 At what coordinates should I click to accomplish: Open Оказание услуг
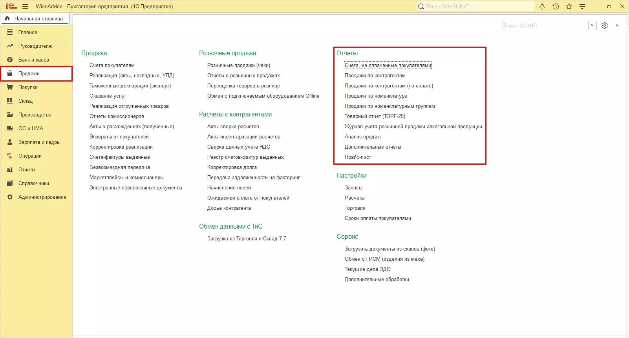tap(108, 96)
